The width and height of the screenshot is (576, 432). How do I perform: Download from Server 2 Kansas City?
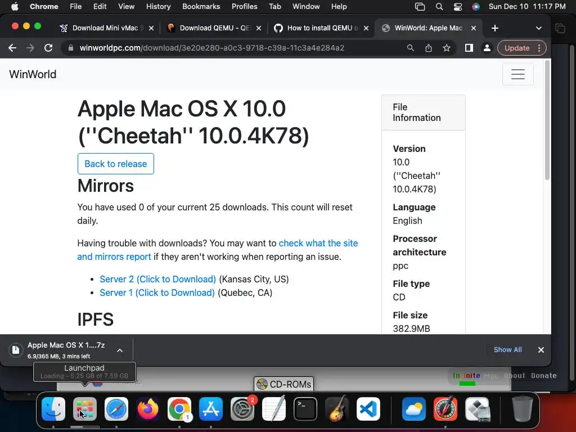pos(158,279)
